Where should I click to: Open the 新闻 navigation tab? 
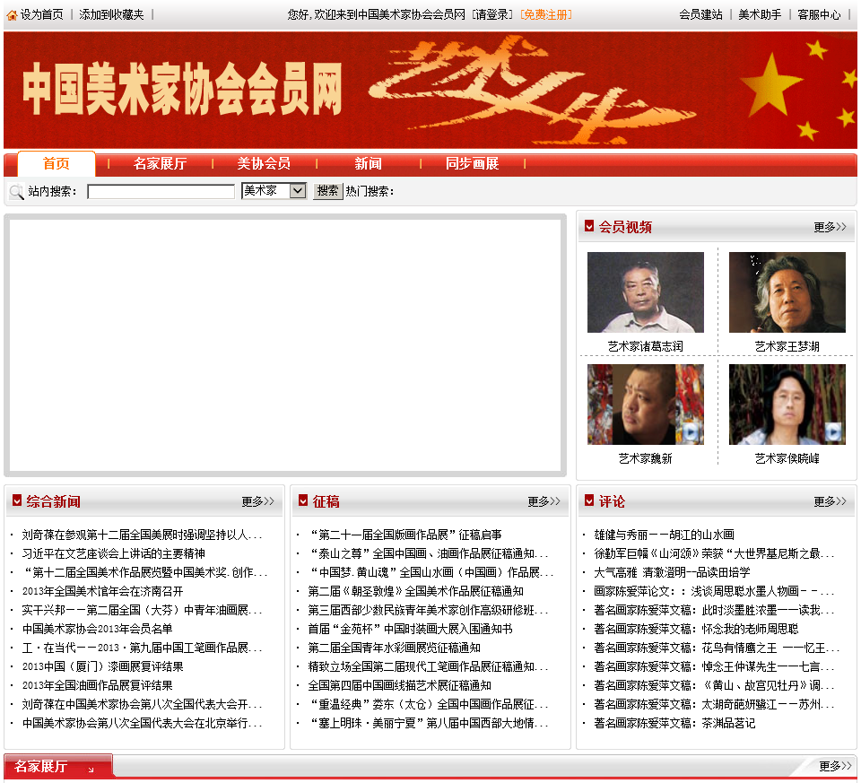(368, 163)
